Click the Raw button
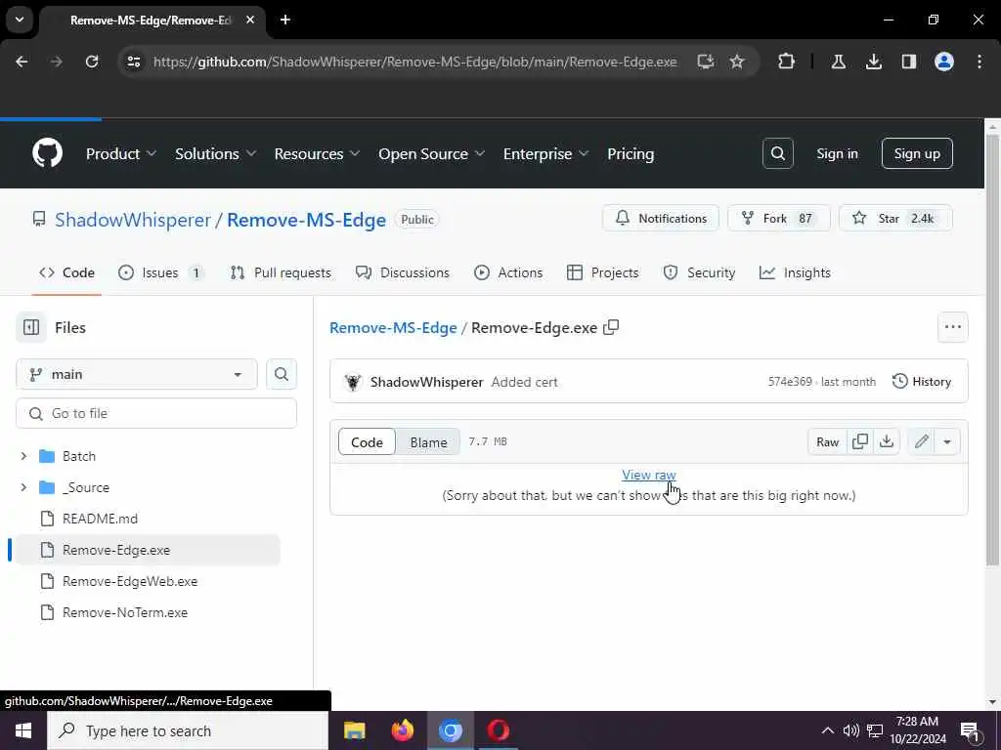This screenshot has height=750, width=1001. (x=827, y=441)
